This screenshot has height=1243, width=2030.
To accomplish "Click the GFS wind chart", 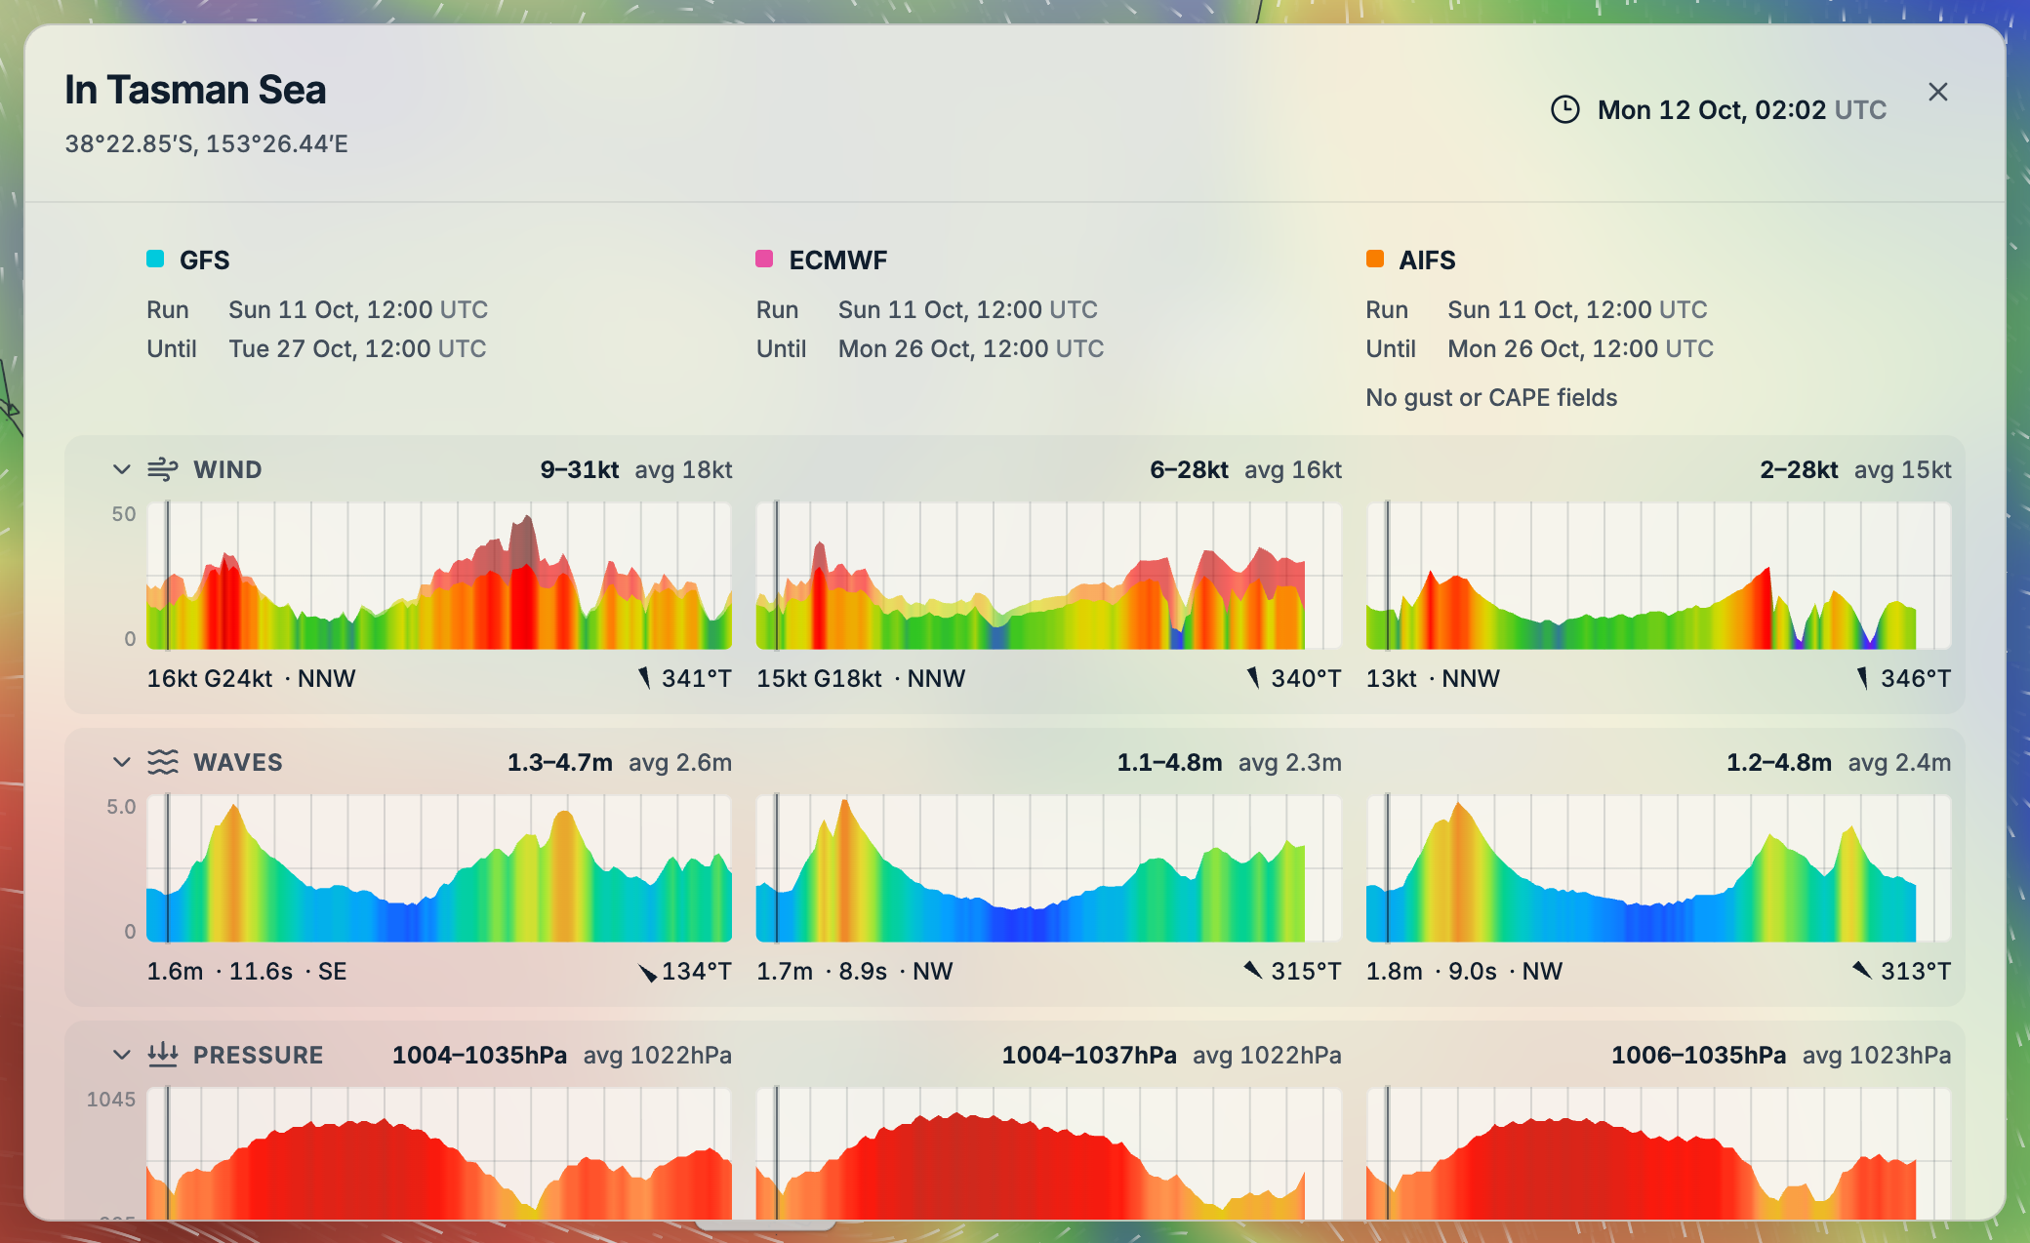I will (x=439, y=576).
